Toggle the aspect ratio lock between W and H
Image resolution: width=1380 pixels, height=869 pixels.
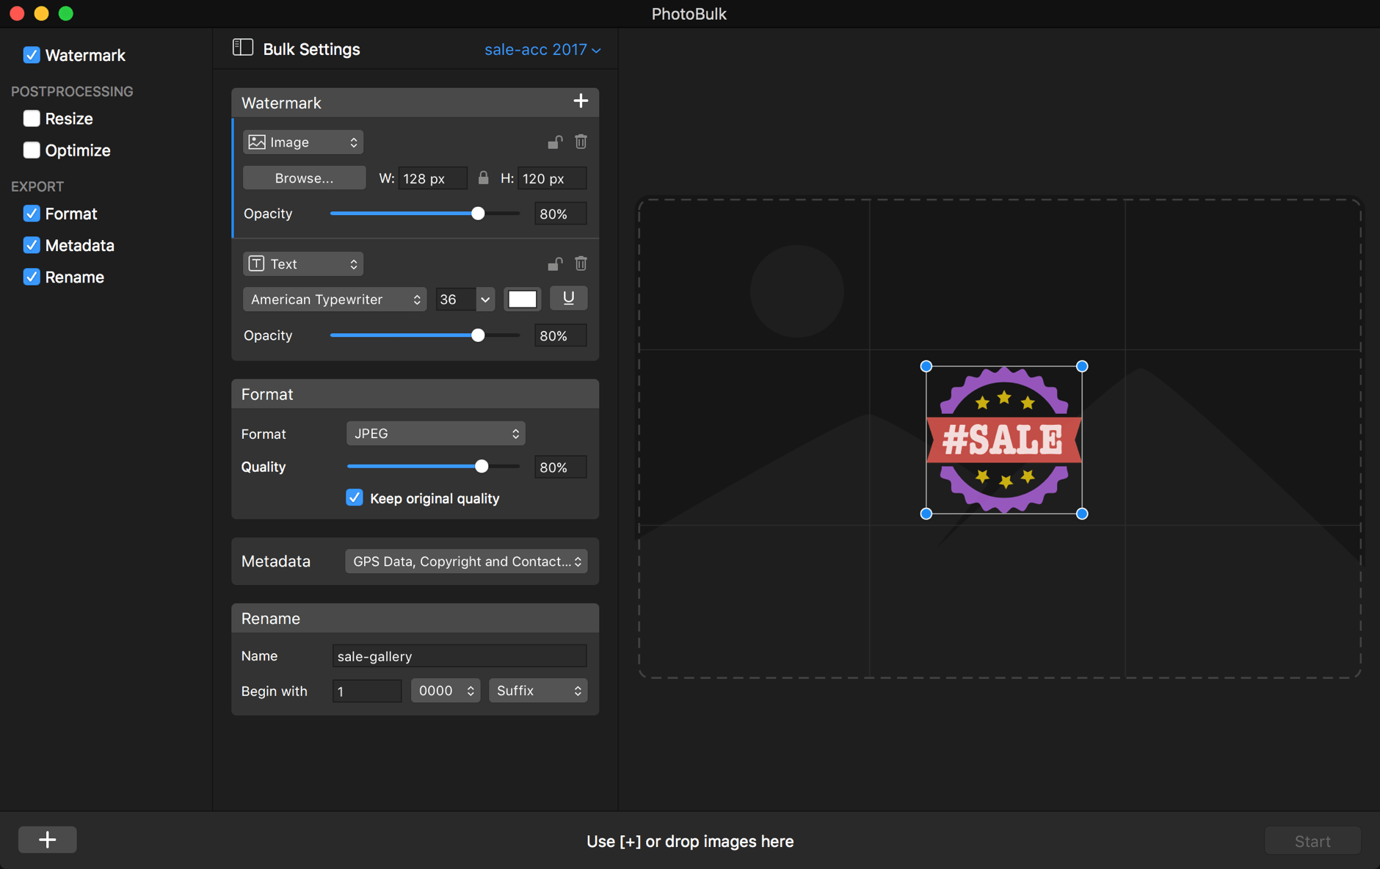coord(483,178)
